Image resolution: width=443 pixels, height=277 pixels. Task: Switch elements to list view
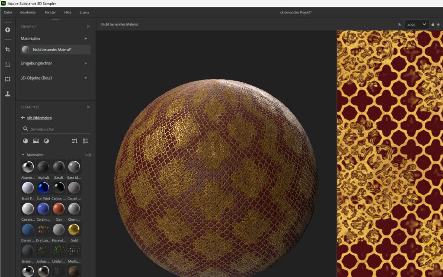click(x=86, y=141)
